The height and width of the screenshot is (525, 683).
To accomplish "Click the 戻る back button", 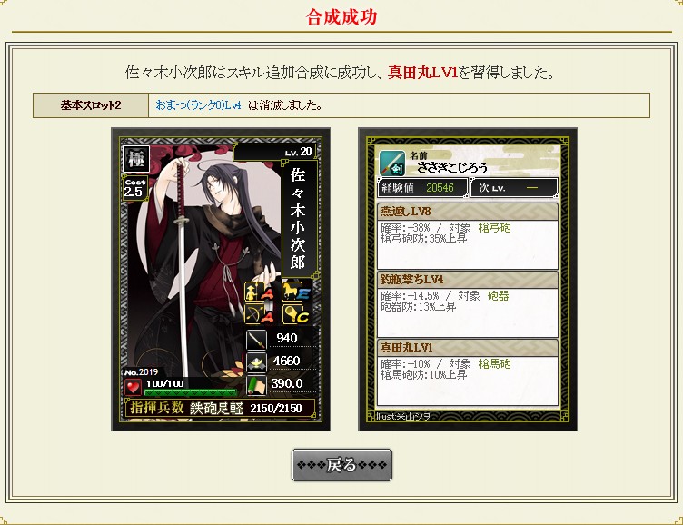I will click(341, 465).
